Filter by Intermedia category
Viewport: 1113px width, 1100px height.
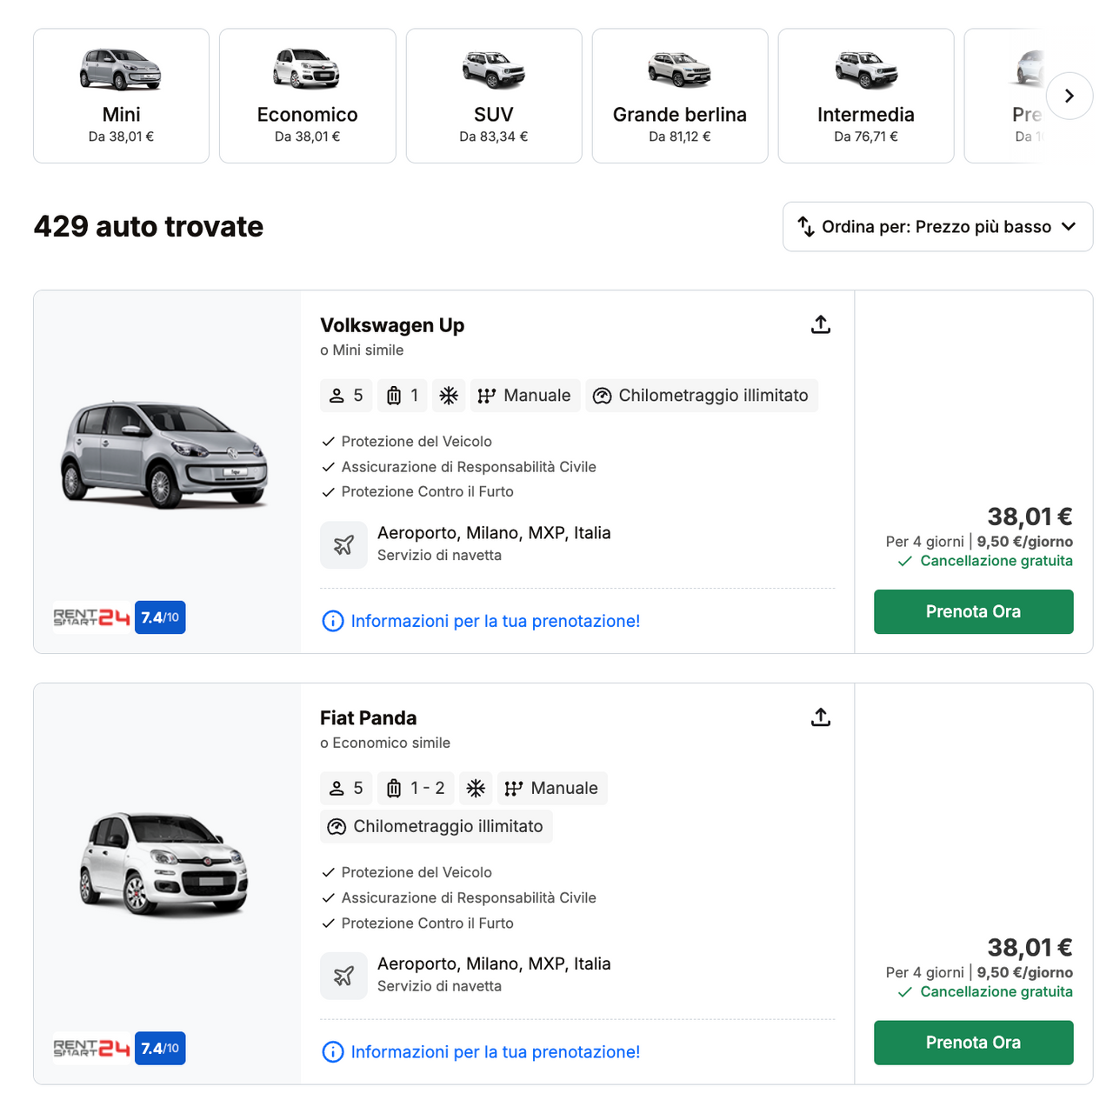[865, 96]
